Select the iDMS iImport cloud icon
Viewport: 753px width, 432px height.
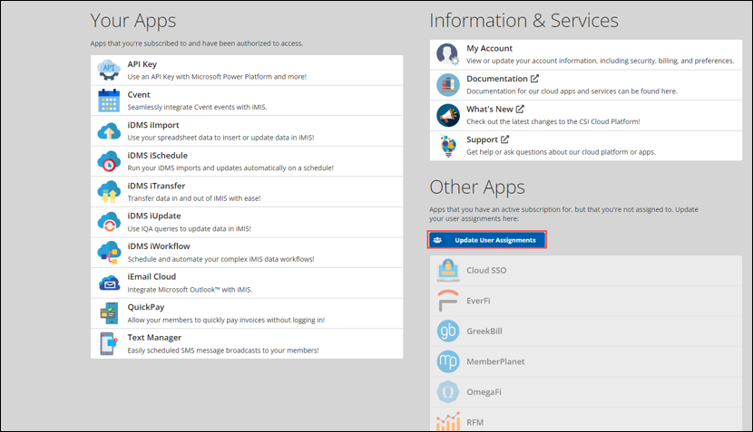click(109, 130)
